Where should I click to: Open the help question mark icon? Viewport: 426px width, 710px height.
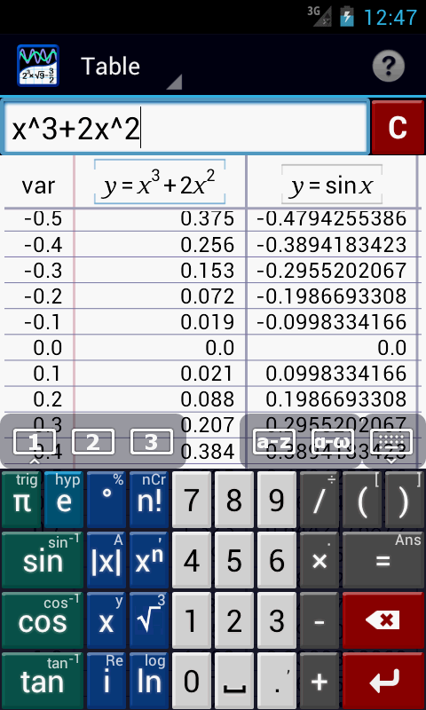pyautogui.click(x=389, y=66)
